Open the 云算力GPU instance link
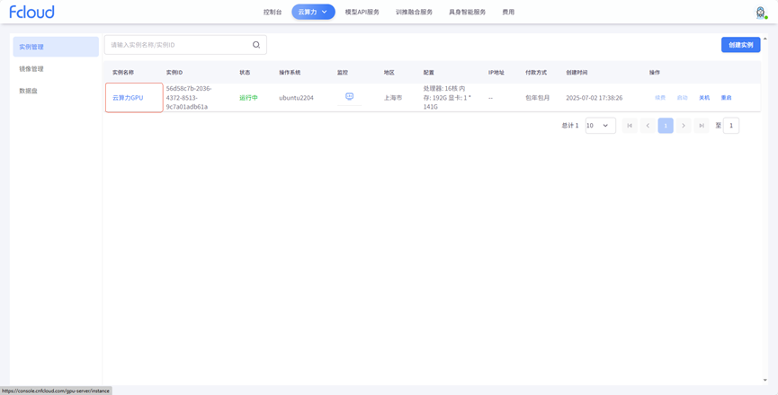 coord(128,98)
